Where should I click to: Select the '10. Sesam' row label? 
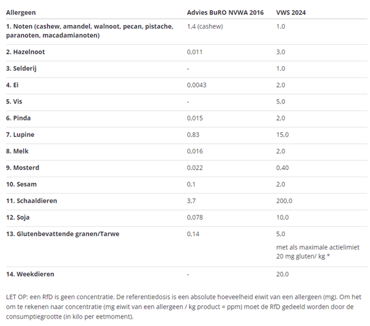22,184
